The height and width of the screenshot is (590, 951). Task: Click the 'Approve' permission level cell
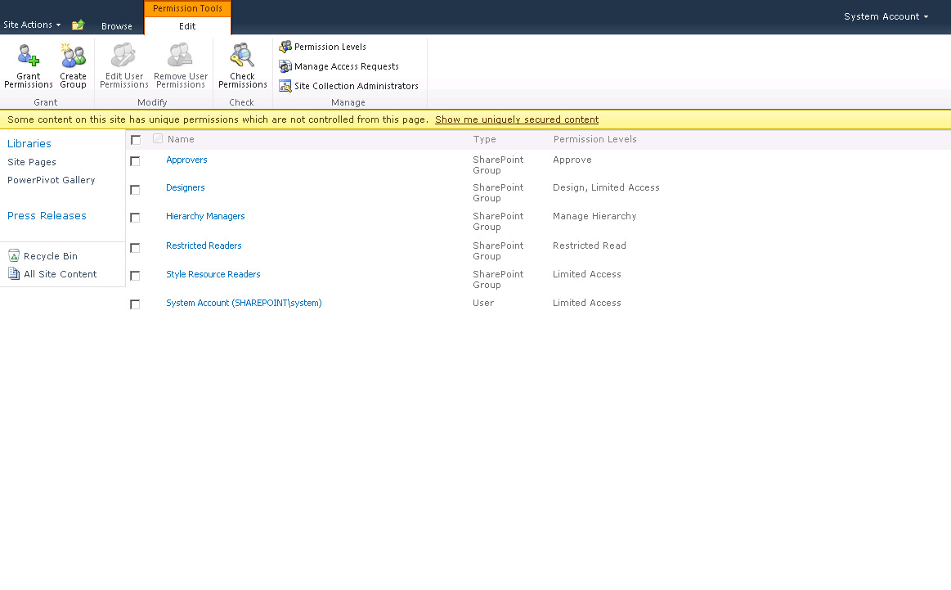[572, 160]
